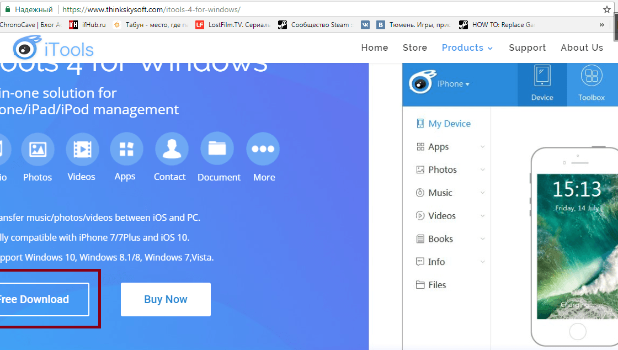Click the Music icon in app sidebar
The image size is (618, 350).
coord(420,193)
